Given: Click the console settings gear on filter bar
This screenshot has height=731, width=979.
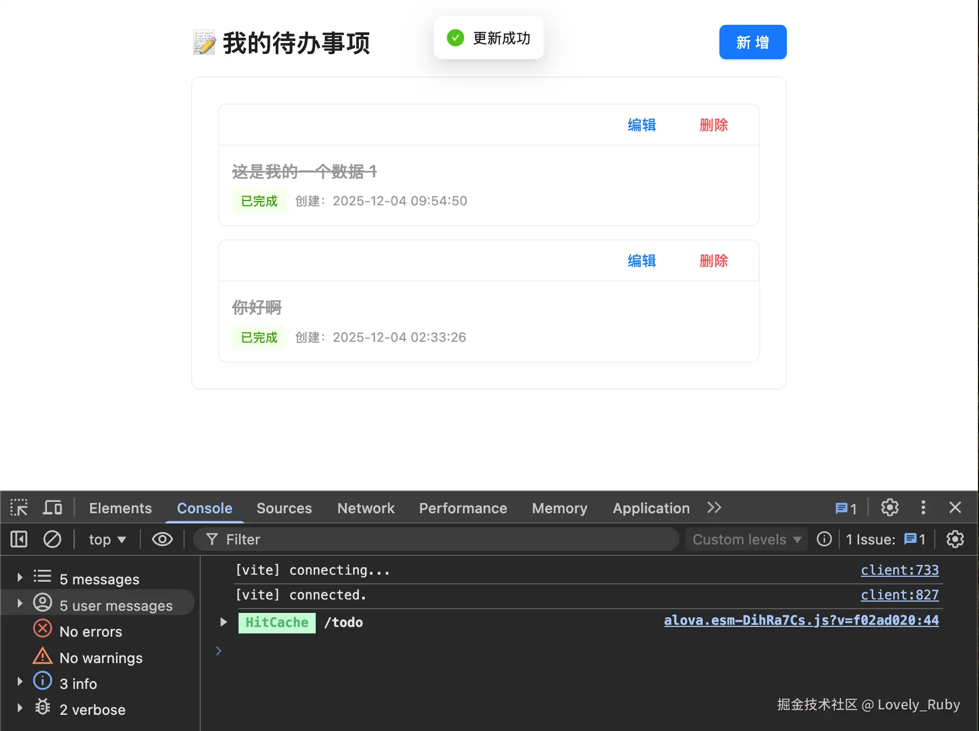Looking at the screenshot, I should pos(955,539).
